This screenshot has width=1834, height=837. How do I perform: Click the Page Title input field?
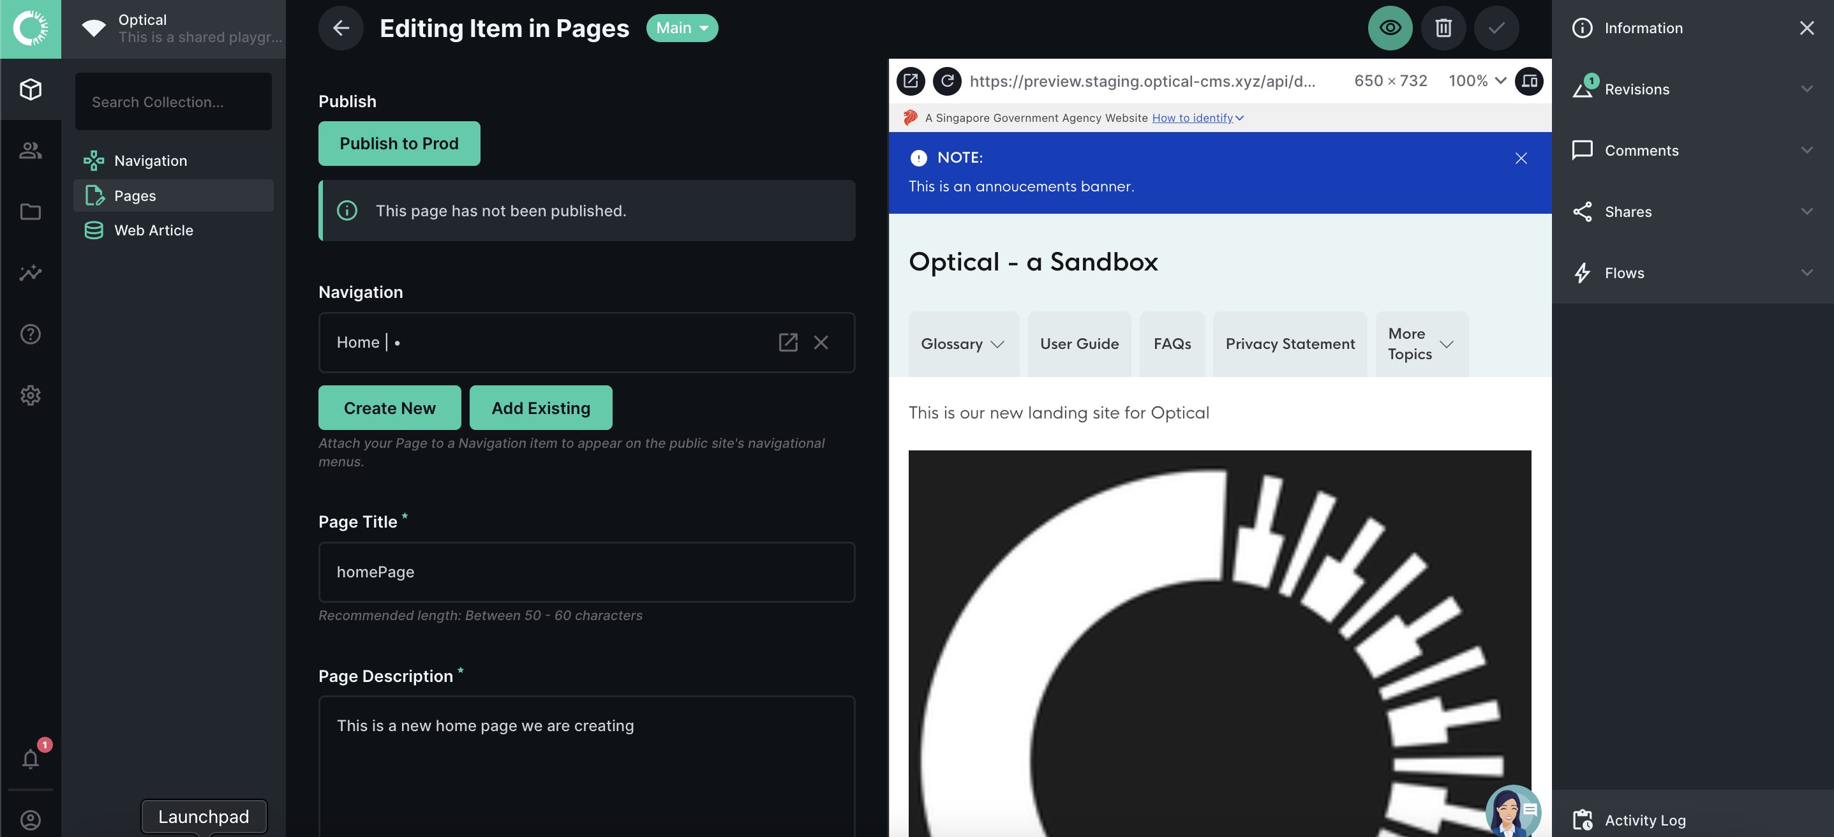pos(586,572)
